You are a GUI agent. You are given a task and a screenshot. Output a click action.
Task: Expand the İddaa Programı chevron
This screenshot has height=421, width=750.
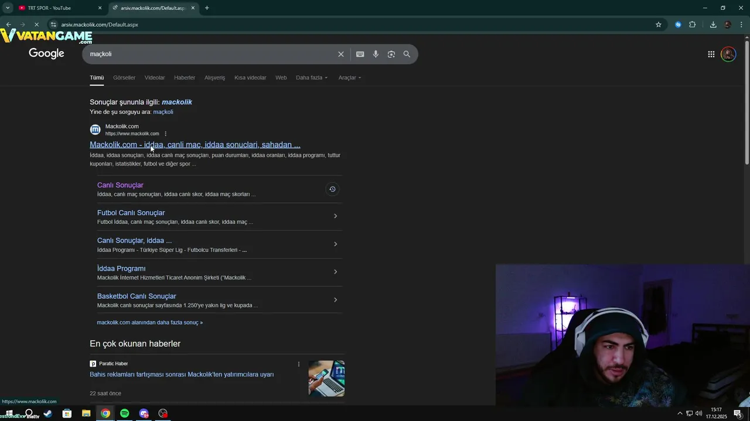pos(335,271)
